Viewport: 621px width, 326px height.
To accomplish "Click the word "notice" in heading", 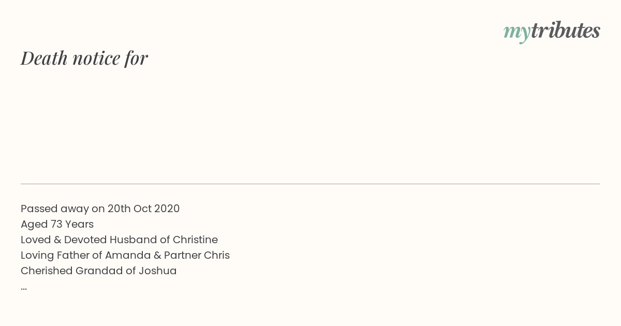I will 96,58.
